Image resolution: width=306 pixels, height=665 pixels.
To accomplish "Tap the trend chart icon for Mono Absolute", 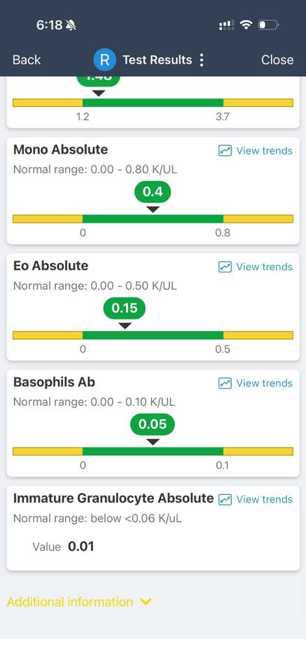I will 225,151.
